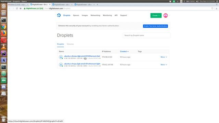Open the Files manager in the dock

4,13
